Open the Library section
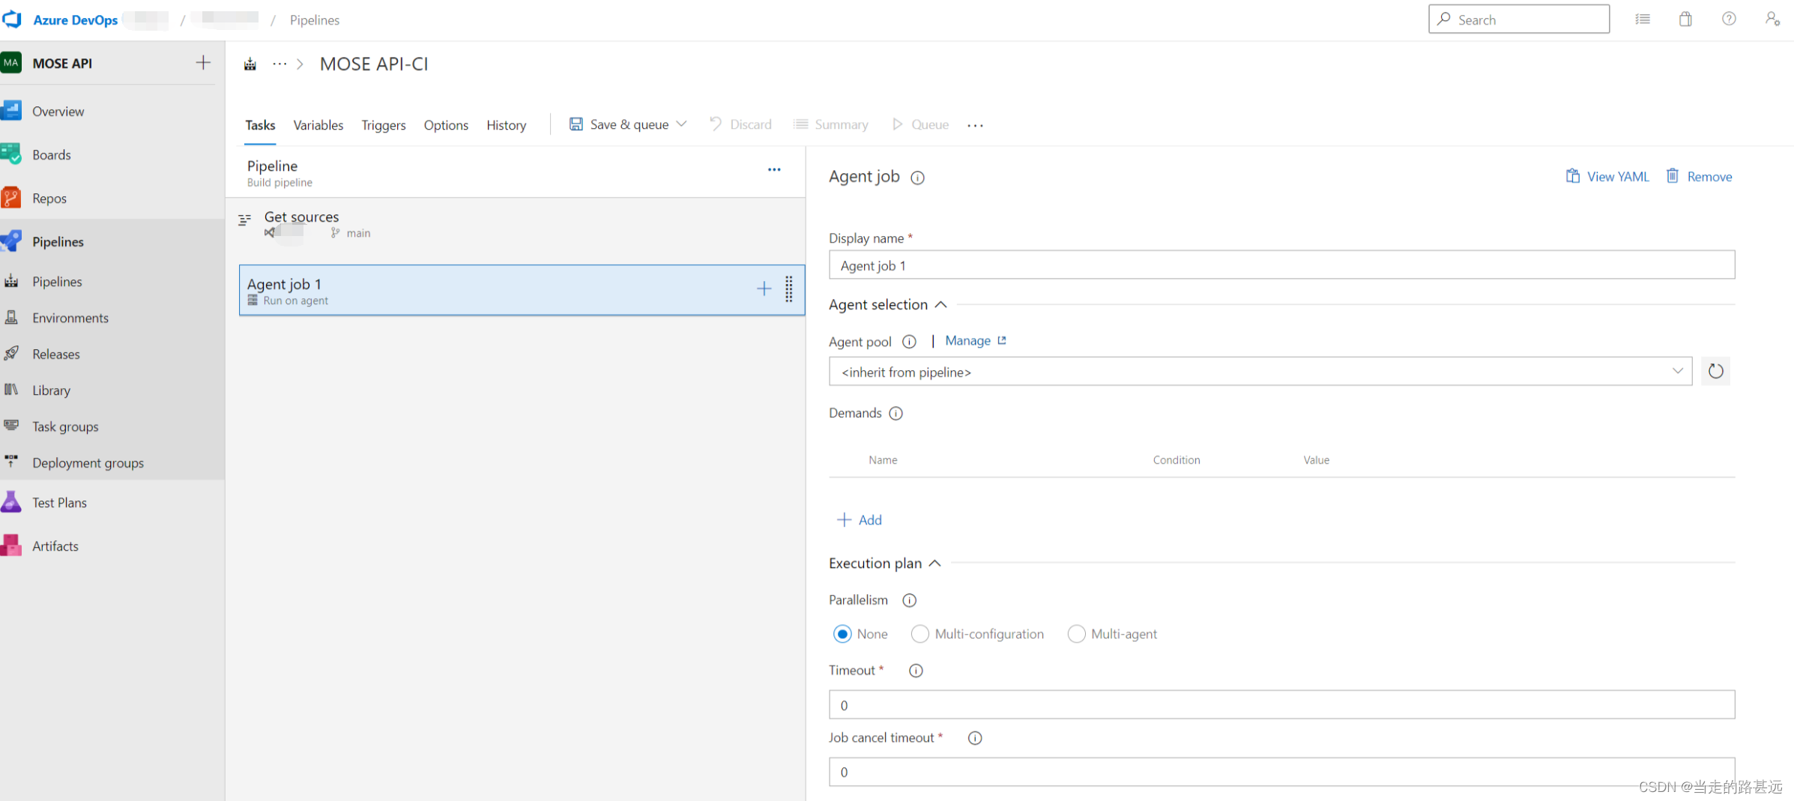The image size is (1794, 801). tap(51, 390)
